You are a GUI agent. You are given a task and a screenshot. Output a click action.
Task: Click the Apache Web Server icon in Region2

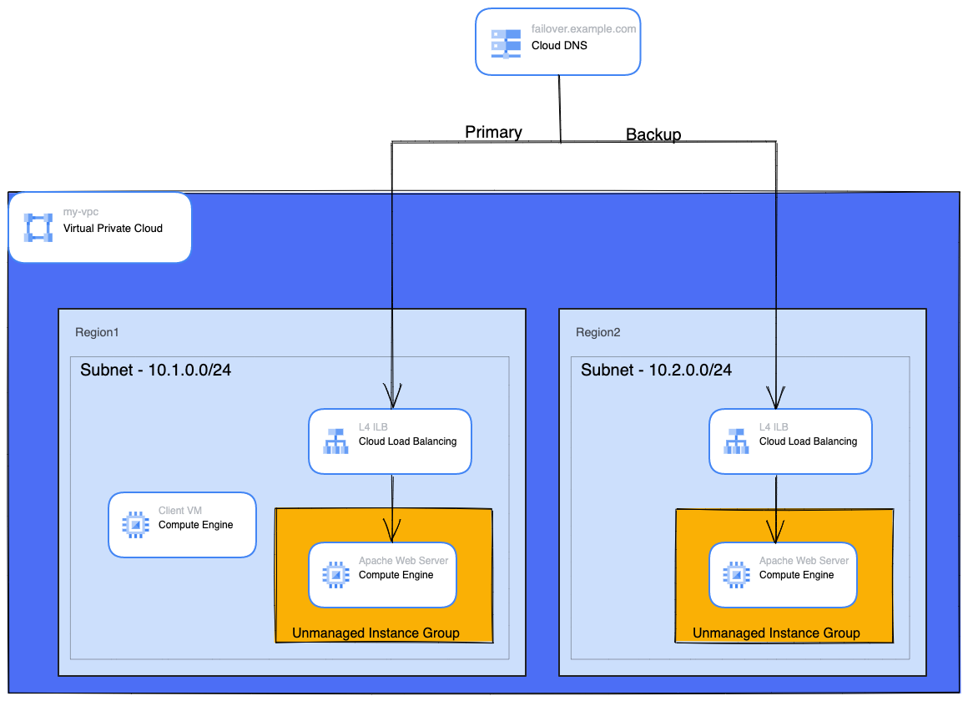[734, 574]
